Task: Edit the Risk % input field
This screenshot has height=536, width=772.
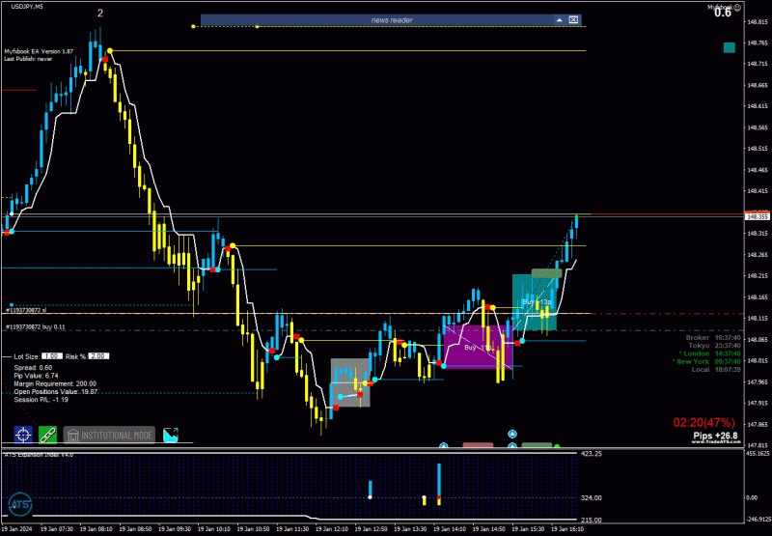Action: [x=98, y=356]
